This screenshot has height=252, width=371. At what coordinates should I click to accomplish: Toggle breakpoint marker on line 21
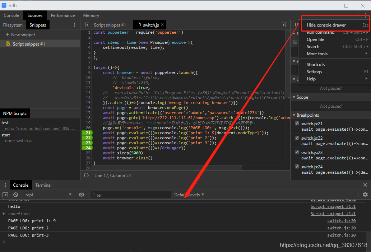coord(87,133)
